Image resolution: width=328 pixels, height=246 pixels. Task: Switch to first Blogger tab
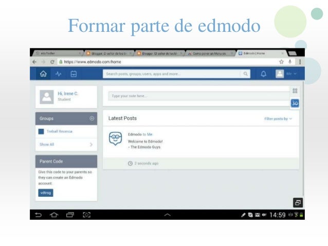click(109, 54)
